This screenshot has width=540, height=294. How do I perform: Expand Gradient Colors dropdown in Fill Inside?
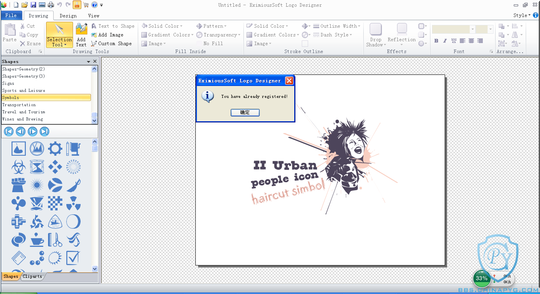click(168, 35)
